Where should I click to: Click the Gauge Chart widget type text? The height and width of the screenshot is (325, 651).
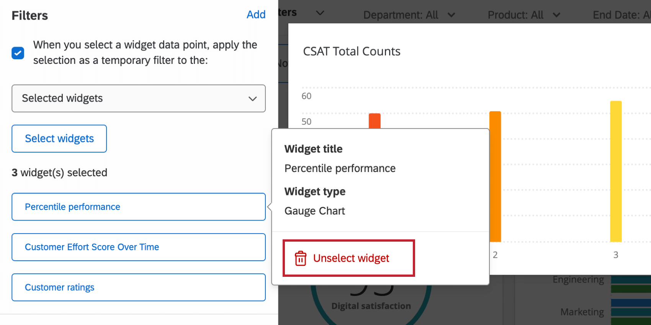[314, 211]
